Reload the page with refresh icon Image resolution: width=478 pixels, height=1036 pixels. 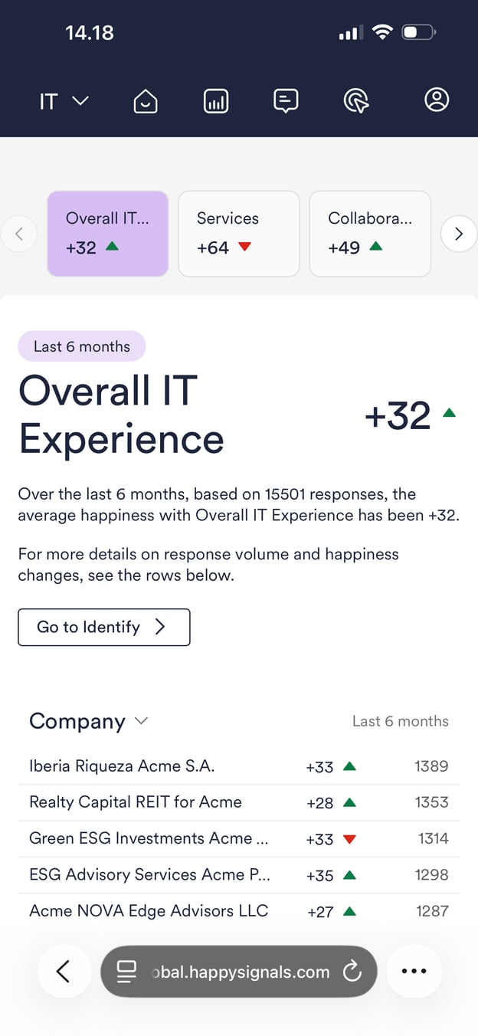pos(352,972)
